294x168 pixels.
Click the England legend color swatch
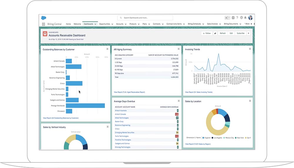203,138
